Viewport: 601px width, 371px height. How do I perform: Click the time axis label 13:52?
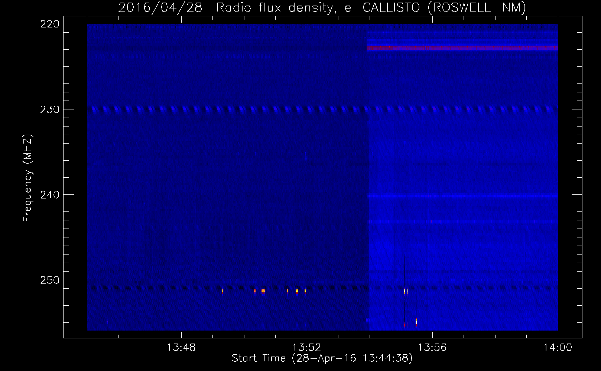point(306,348)
